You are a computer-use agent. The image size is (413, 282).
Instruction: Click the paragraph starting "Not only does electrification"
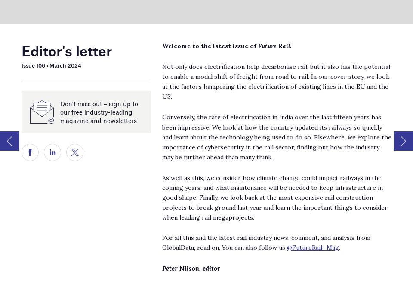(x=276, y=81)
